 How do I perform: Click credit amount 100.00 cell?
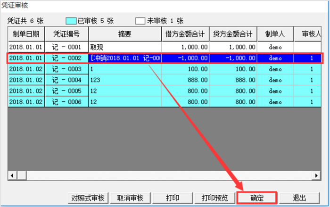(233, 69)
